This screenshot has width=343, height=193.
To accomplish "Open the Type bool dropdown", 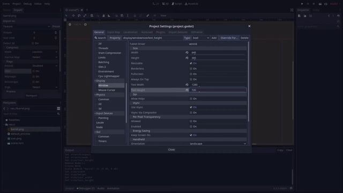I will (x=200, y=38).
